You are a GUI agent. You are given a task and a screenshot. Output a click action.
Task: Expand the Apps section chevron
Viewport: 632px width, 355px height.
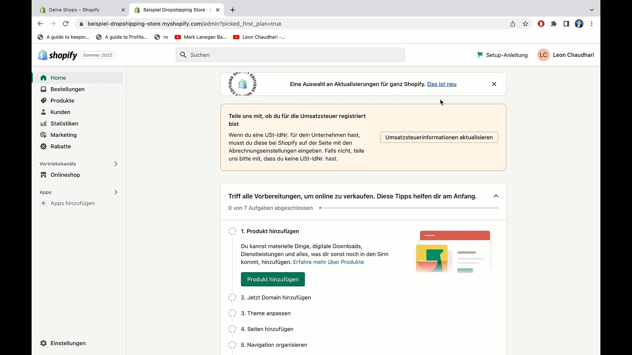[116, 192]
